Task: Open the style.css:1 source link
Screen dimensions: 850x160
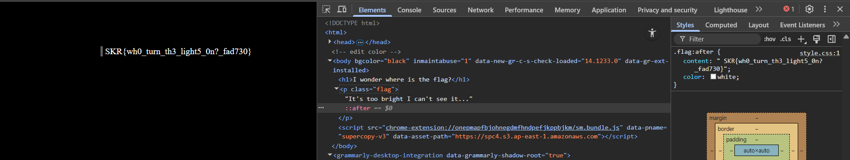Action: [x=819, y=53]
